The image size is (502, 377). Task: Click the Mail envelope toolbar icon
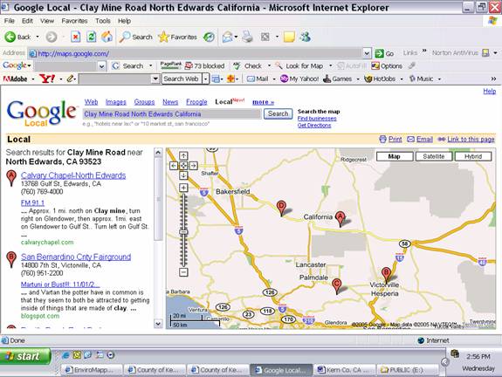[x=227, y=38]
